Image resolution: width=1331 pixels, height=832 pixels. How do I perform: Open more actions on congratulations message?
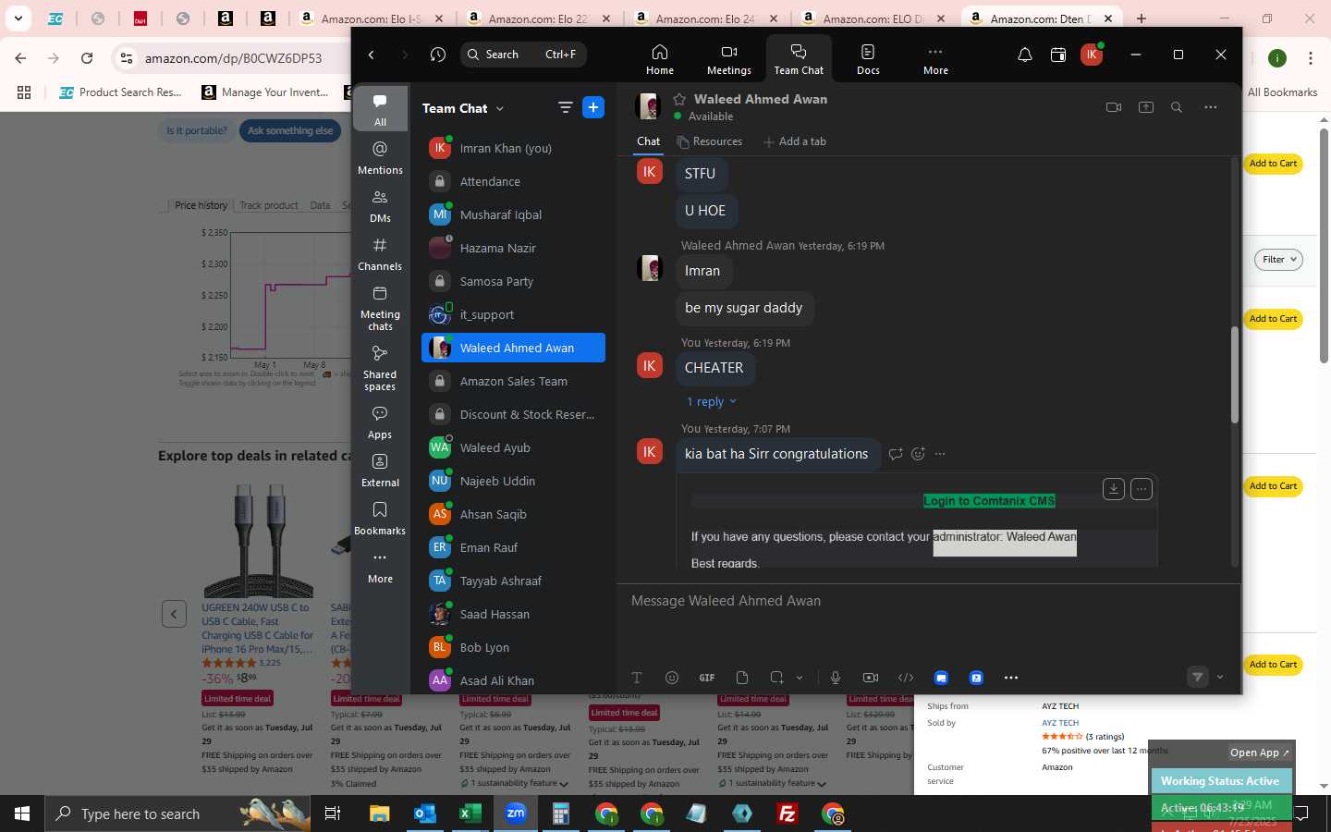(940, 454)
